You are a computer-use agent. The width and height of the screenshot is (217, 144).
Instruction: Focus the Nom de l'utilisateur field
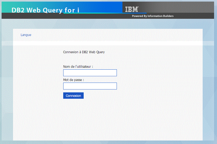(x=90, y=73)
